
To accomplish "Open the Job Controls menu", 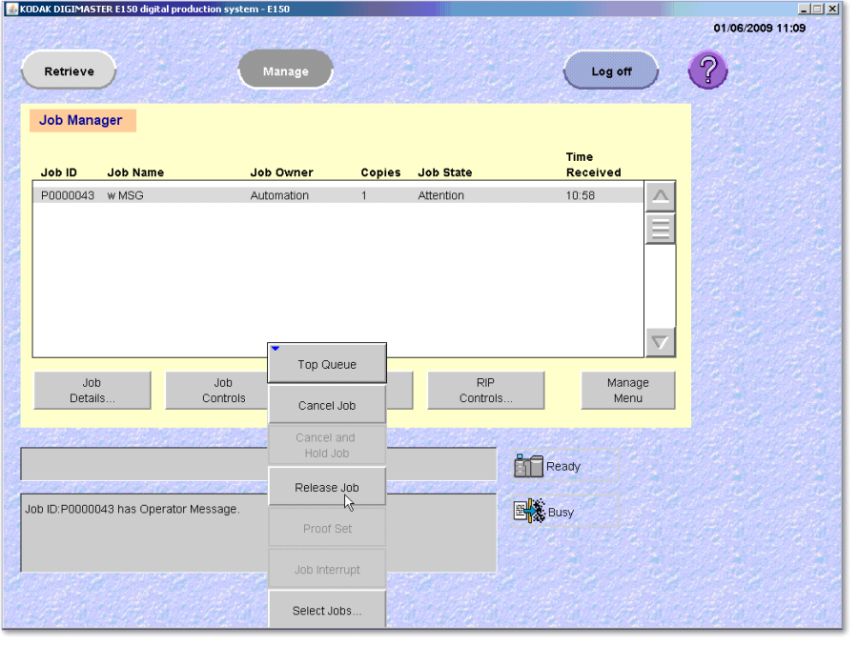I will pos(215,391).
